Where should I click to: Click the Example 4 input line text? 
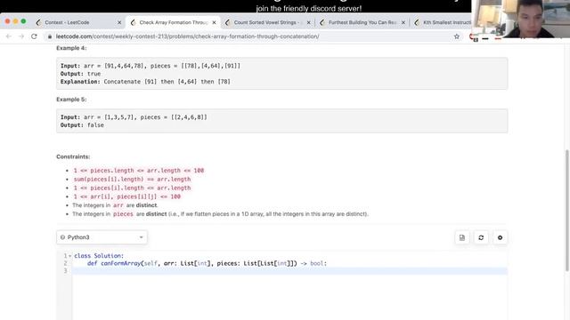click(151, 66)
